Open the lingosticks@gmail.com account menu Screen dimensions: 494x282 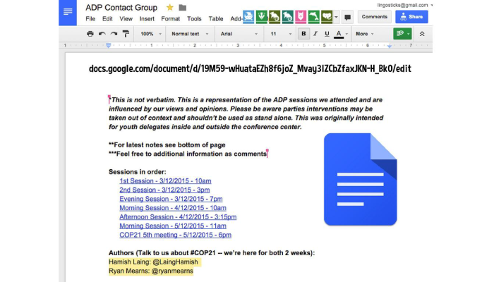click(x=404, y=5)
